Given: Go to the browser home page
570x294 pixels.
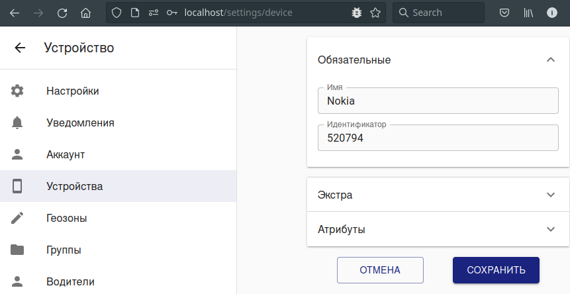Looking at the screenshot, I should [85, 13].
